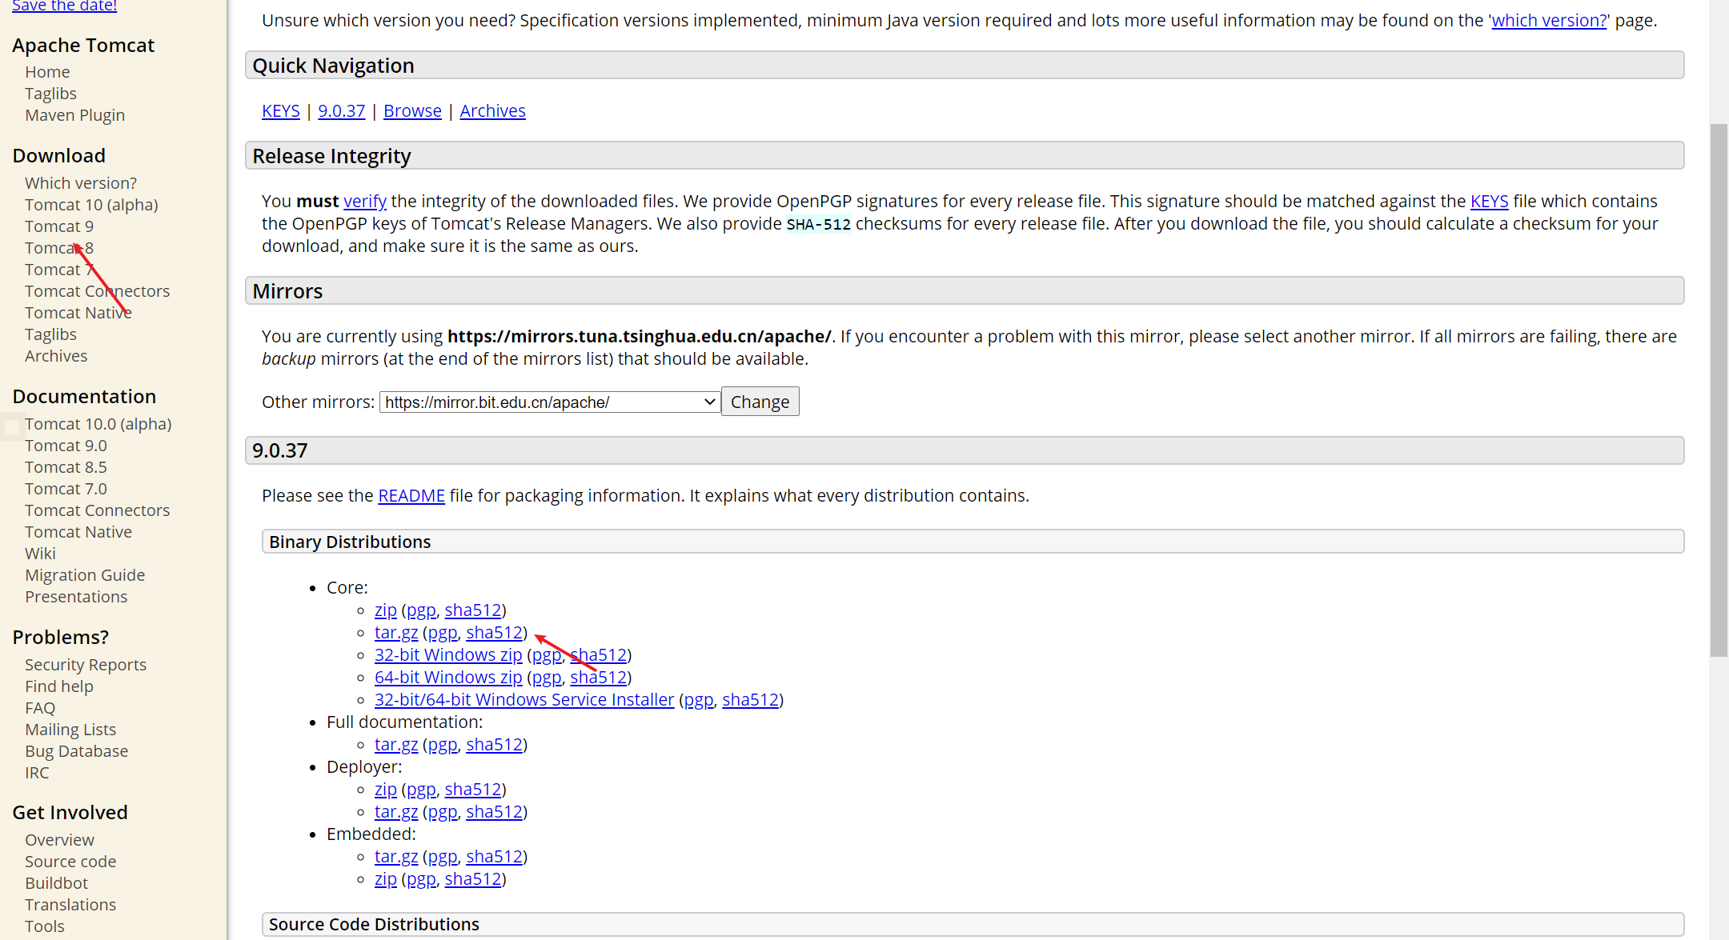Image resolution: width=1729 pixels, height=940 pixels.
Task: Jump to 9.0.37 in Quick Navigation
Action: [341, 111]
